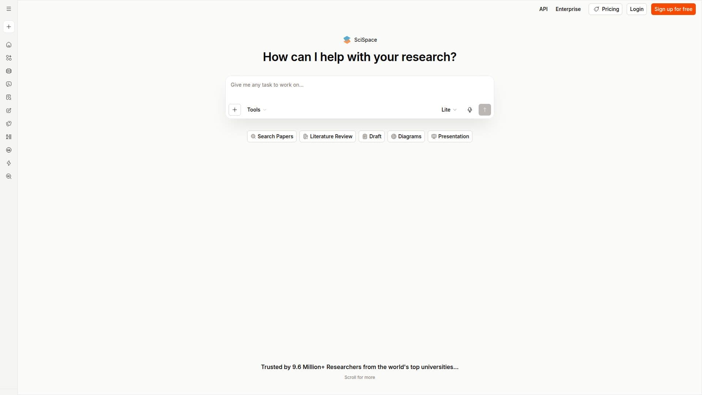Click the send arrow button in prompt box
The height and width of the screenshot is (395, 702).
pyautogui.click(x=485, y=110)
